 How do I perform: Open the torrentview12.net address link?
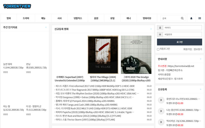point(181,66)
